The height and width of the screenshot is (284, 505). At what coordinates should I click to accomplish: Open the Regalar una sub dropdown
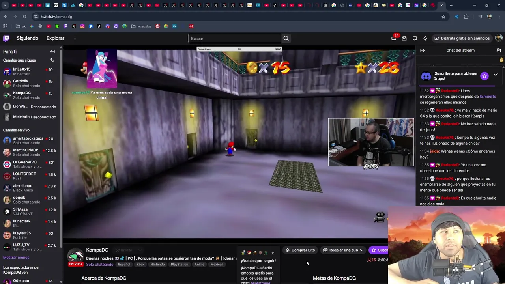343,250
